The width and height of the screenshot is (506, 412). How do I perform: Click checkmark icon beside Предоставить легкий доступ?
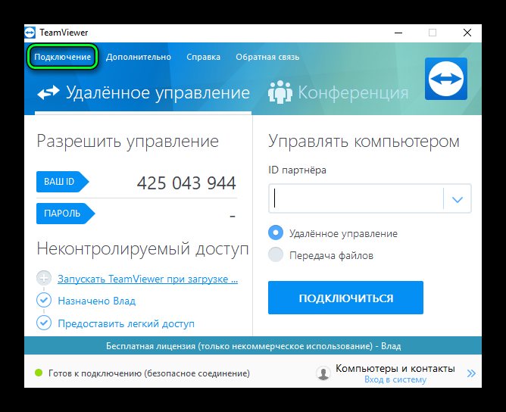point(44,323)
